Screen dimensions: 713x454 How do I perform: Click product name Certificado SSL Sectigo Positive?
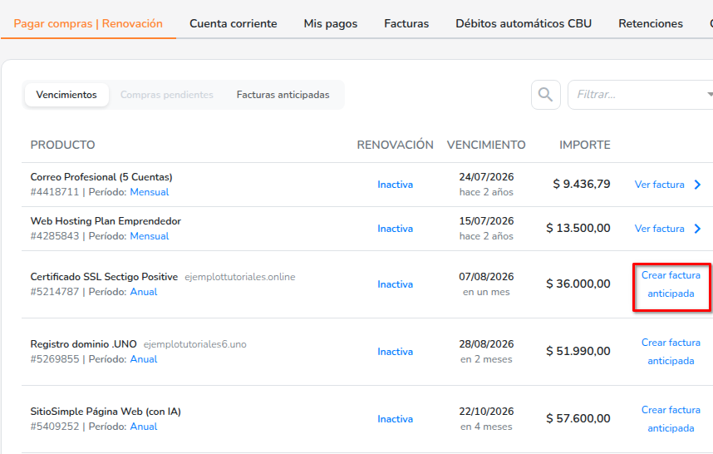(x=104, y=277)
